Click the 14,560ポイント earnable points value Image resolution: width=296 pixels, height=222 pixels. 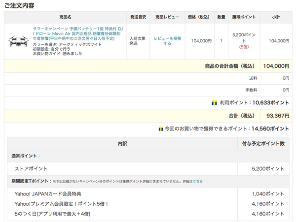coord(270,129)
